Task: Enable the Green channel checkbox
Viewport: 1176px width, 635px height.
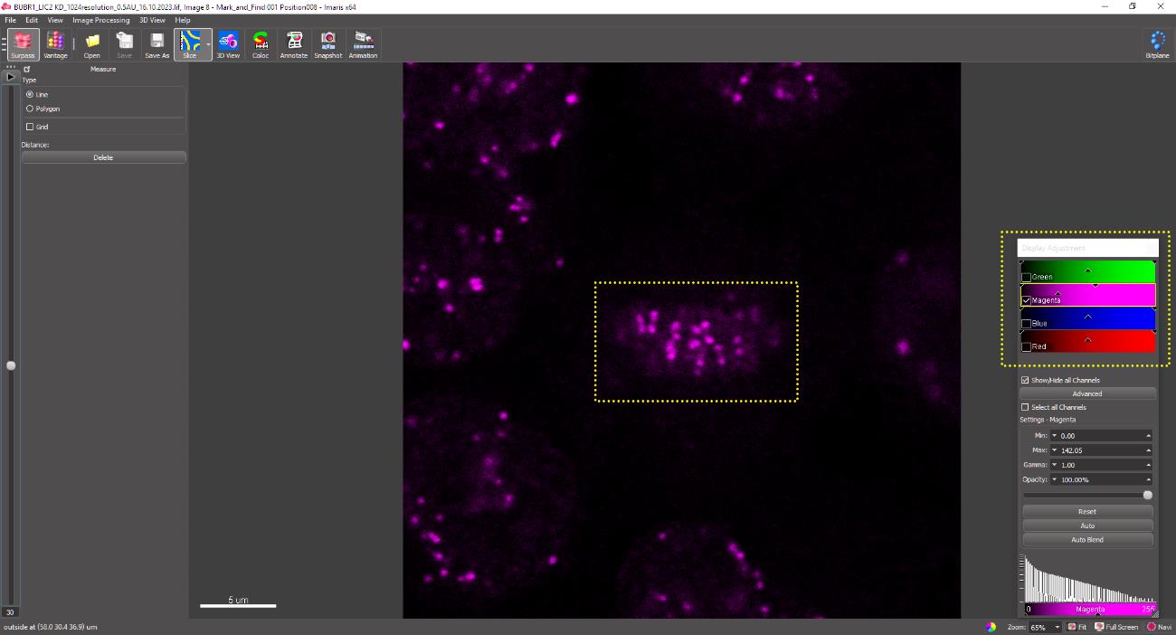Action: [1026, 277]
